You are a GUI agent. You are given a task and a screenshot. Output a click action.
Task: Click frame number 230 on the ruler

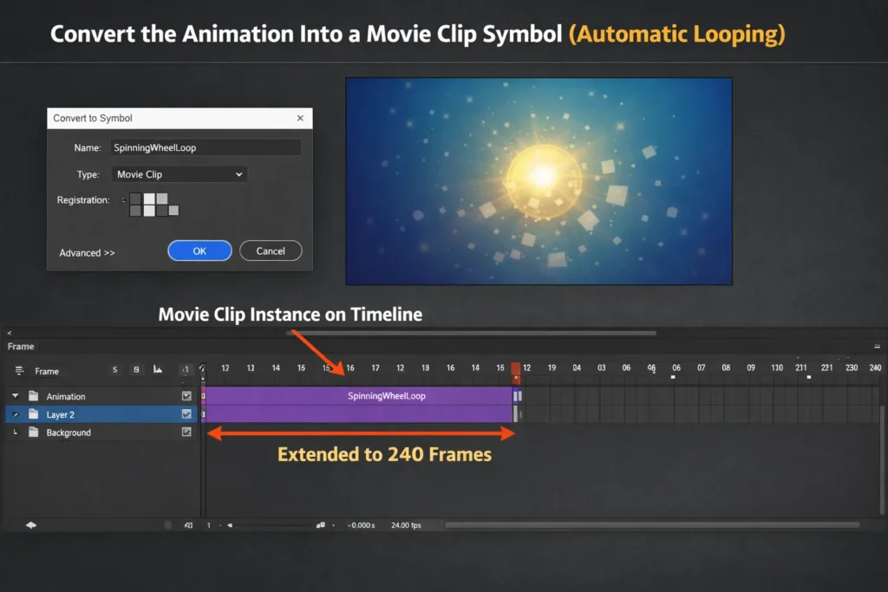tap(852, 368)
